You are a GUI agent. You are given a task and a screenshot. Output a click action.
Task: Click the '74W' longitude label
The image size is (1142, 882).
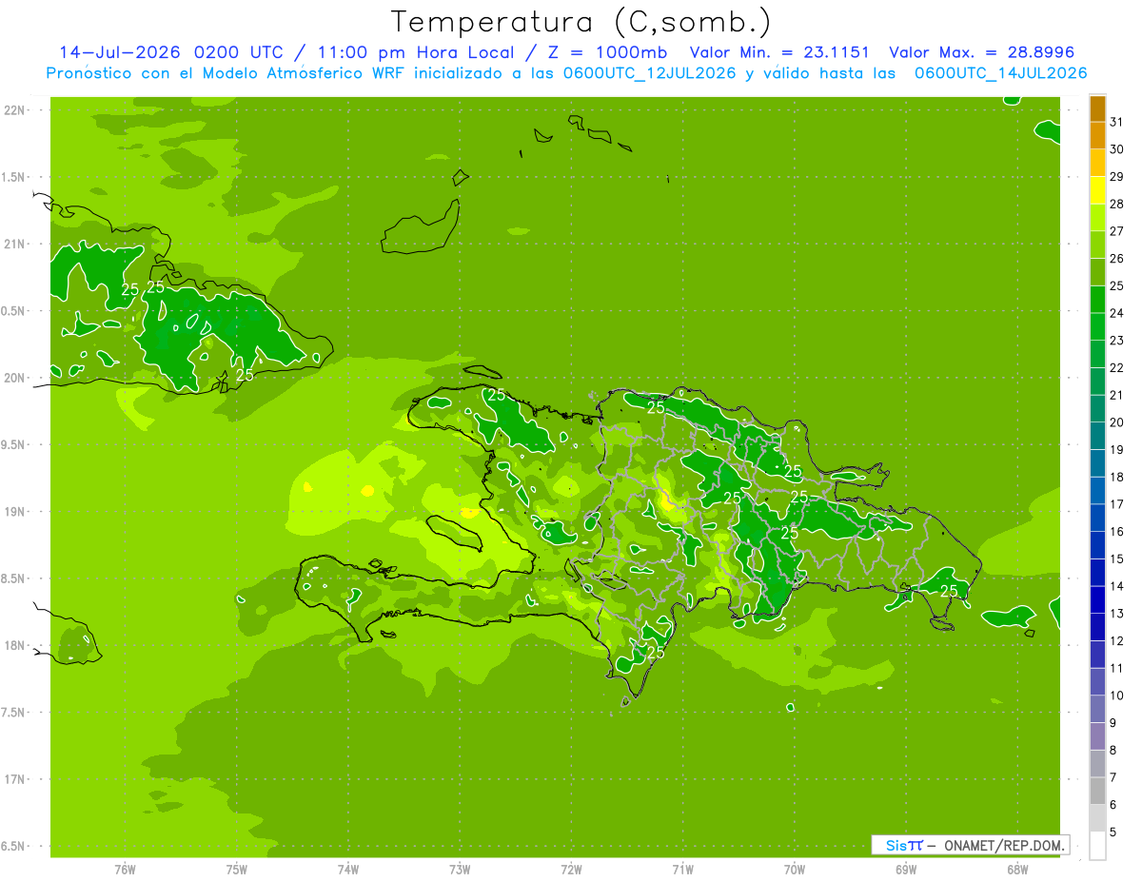tap(348, 870)
